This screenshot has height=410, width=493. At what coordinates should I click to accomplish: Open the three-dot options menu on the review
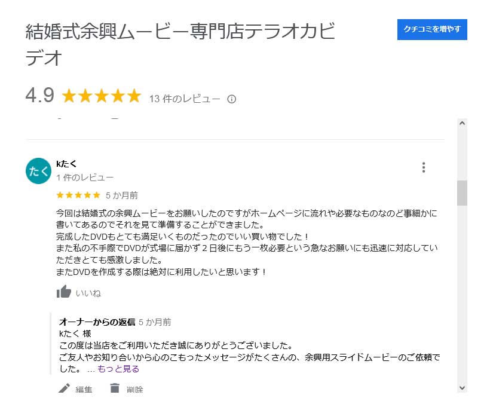pos(424,168)
